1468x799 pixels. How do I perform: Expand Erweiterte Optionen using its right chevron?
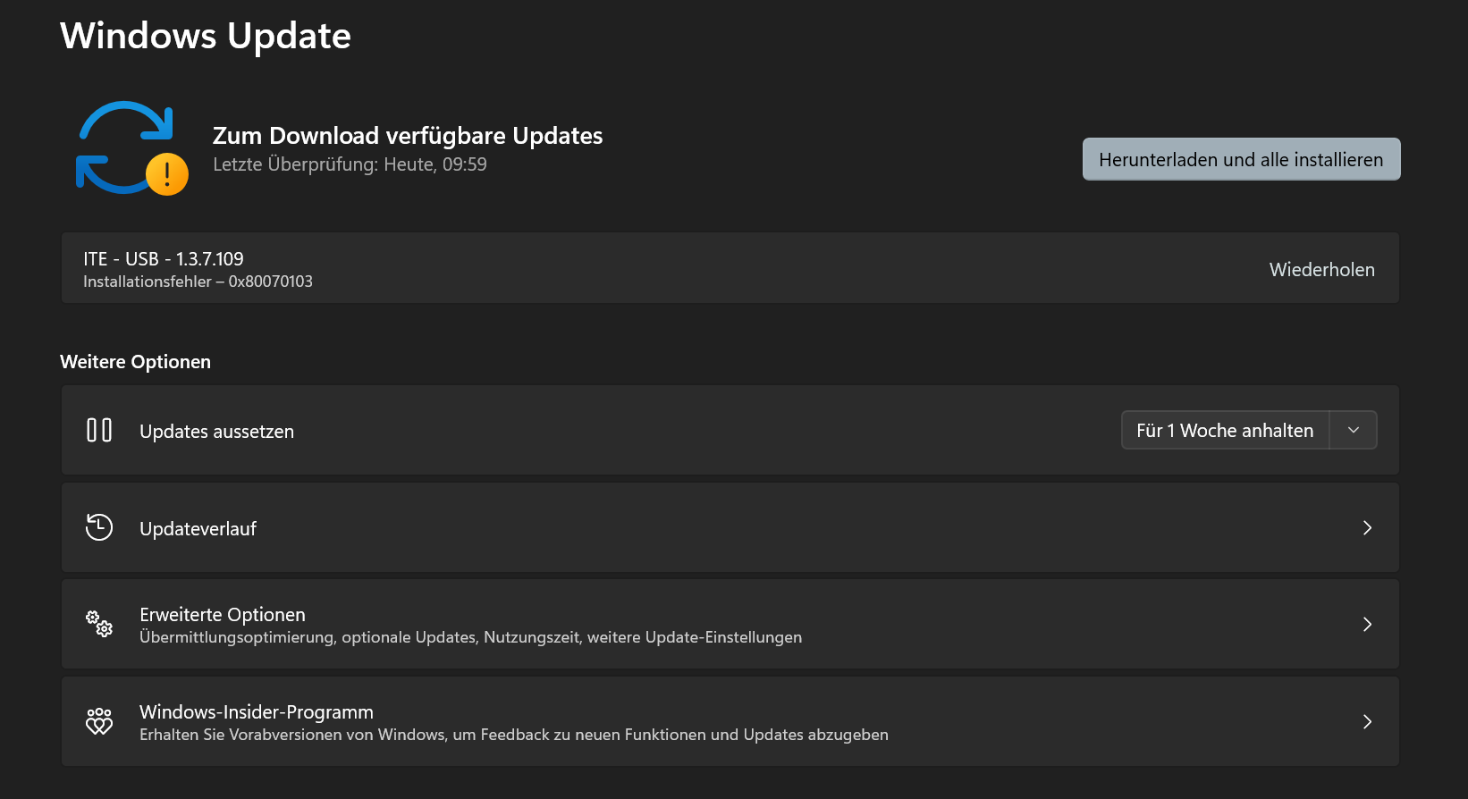coord(1367,625)
